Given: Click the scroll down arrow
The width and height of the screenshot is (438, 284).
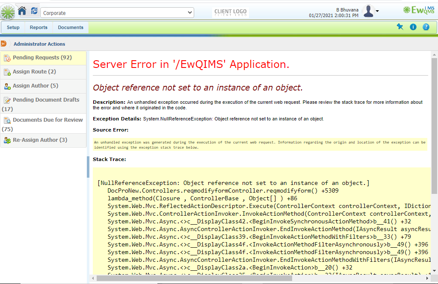Looking at the screenshot, I should (x=434, y=271).
